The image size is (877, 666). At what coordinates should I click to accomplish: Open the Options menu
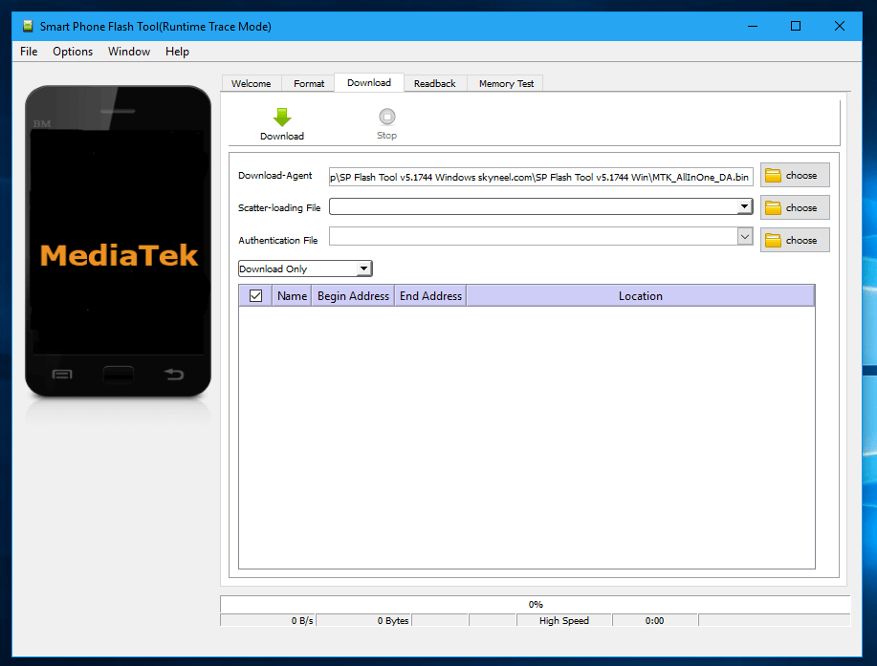[73, 52]
